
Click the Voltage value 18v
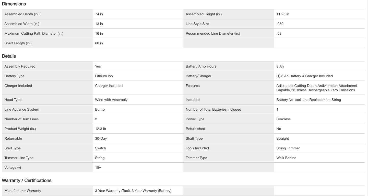pos(98,167)
